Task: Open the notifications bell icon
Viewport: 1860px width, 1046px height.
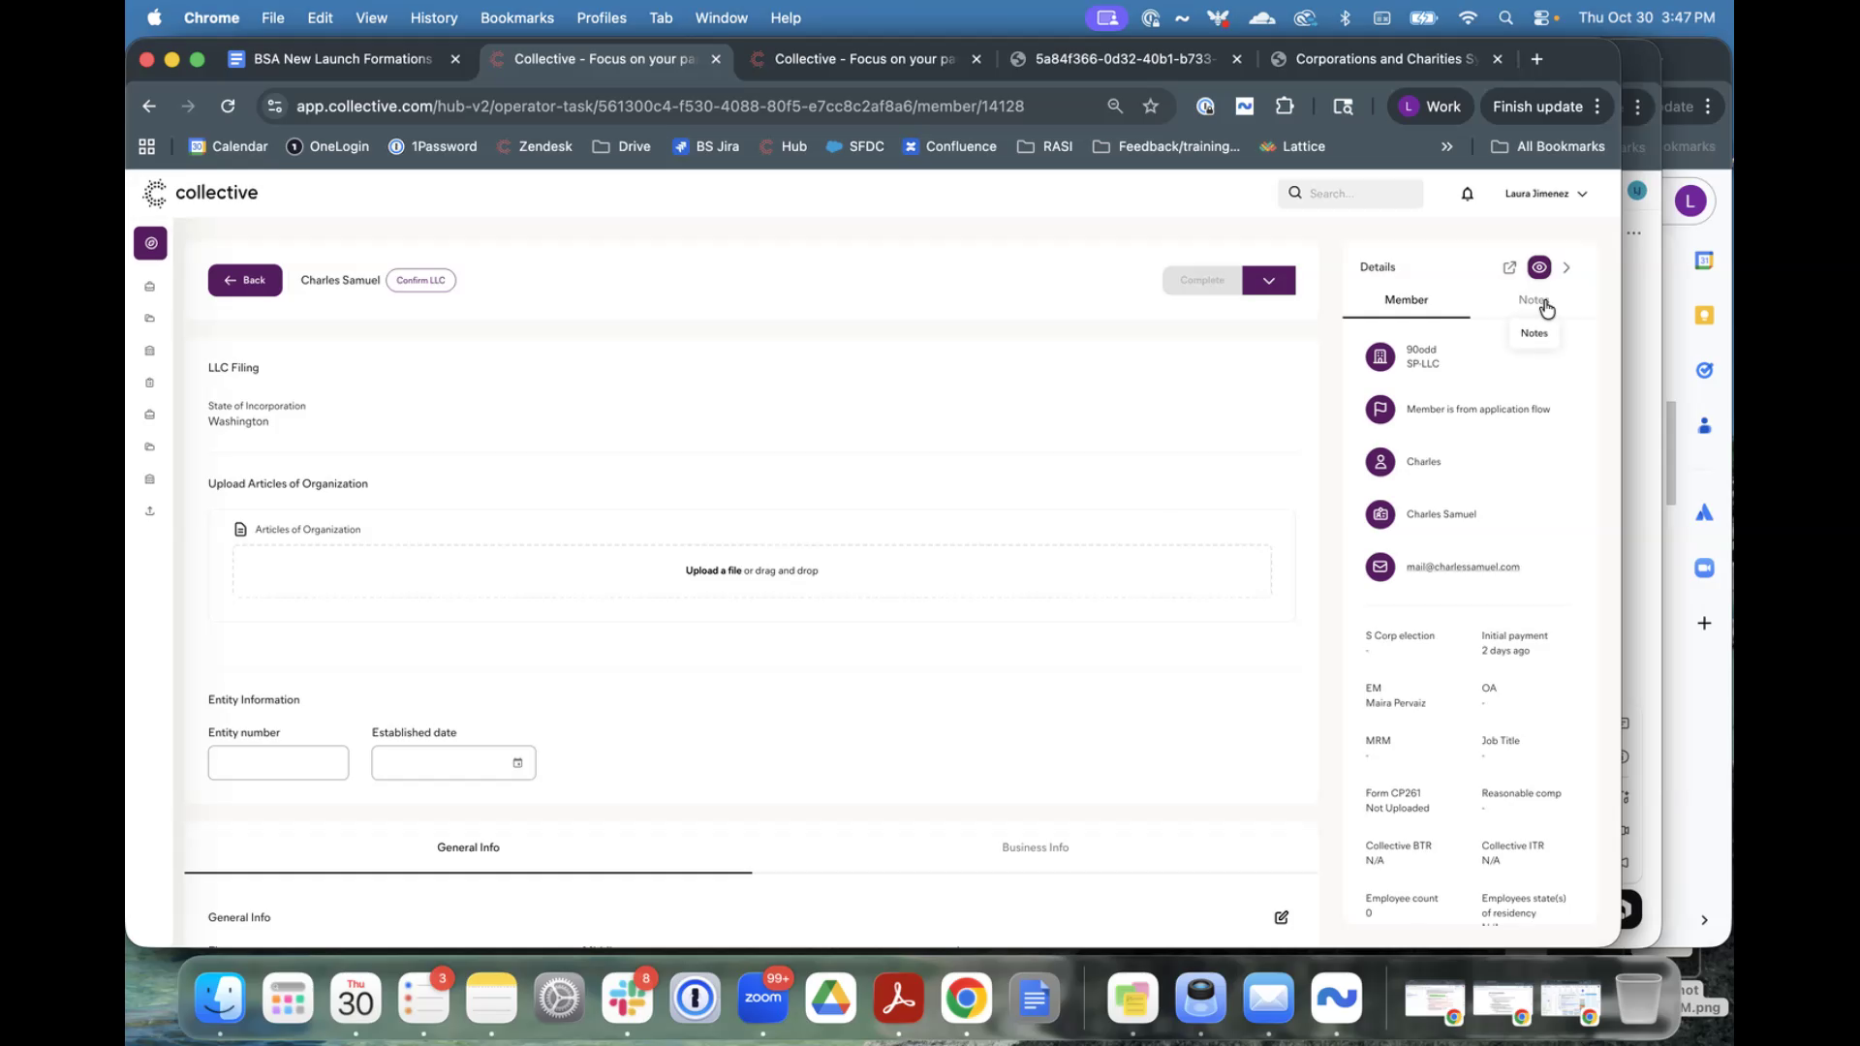Action: [x=1467, y=194]
